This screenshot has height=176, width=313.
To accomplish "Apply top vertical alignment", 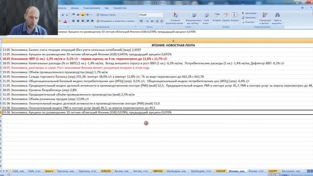I will pyautogui.click(x=73, y=15).
